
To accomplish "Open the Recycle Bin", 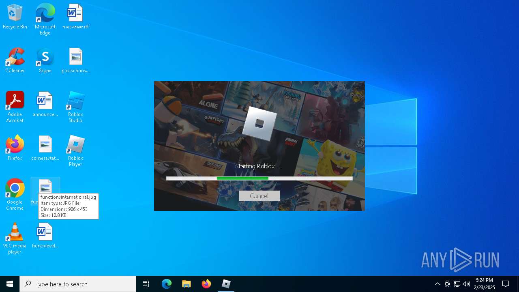I will (15, 17).
